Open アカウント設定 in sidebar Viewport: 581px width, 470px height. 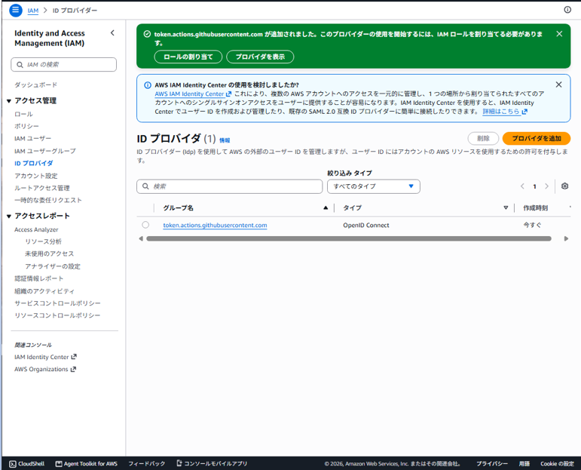point(36,176)
